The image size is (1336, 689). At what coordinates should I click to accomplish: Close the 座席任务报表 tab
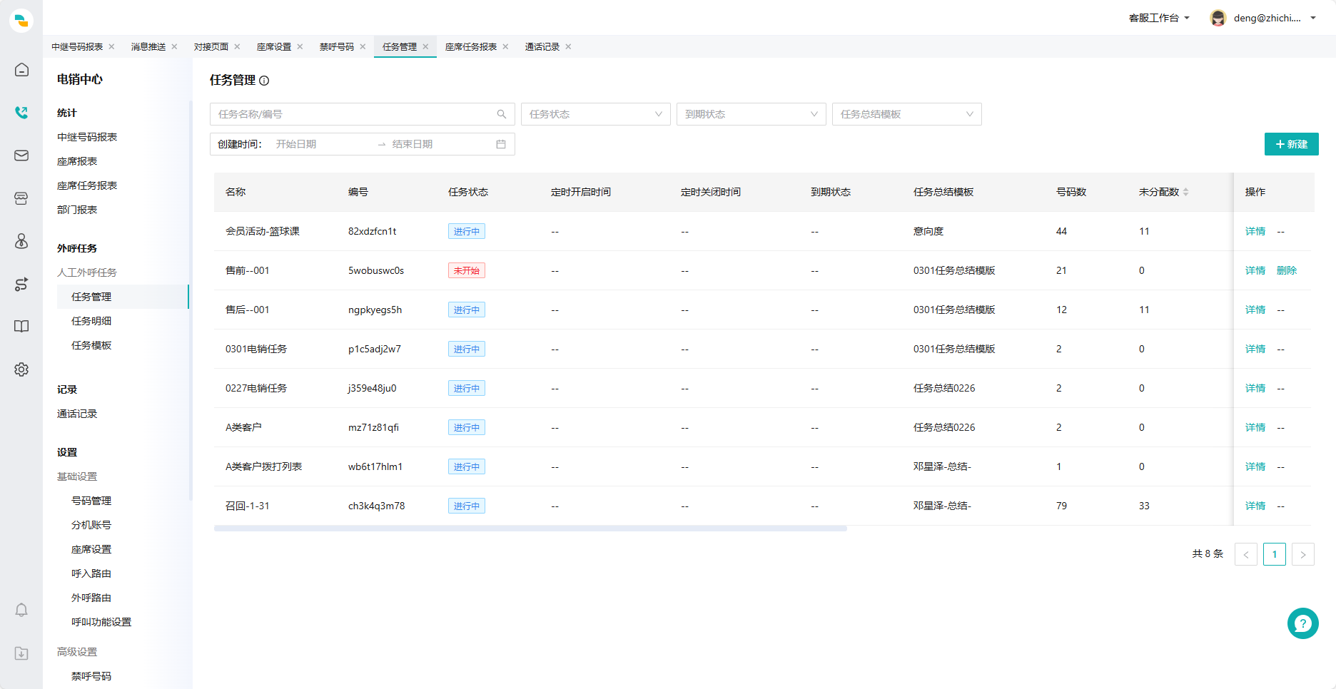click(505, 46)
